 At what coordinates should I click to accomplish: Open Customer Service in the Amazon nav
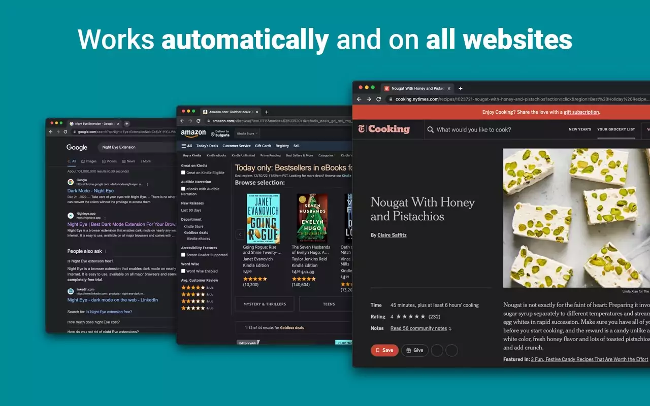click(237, 146)
